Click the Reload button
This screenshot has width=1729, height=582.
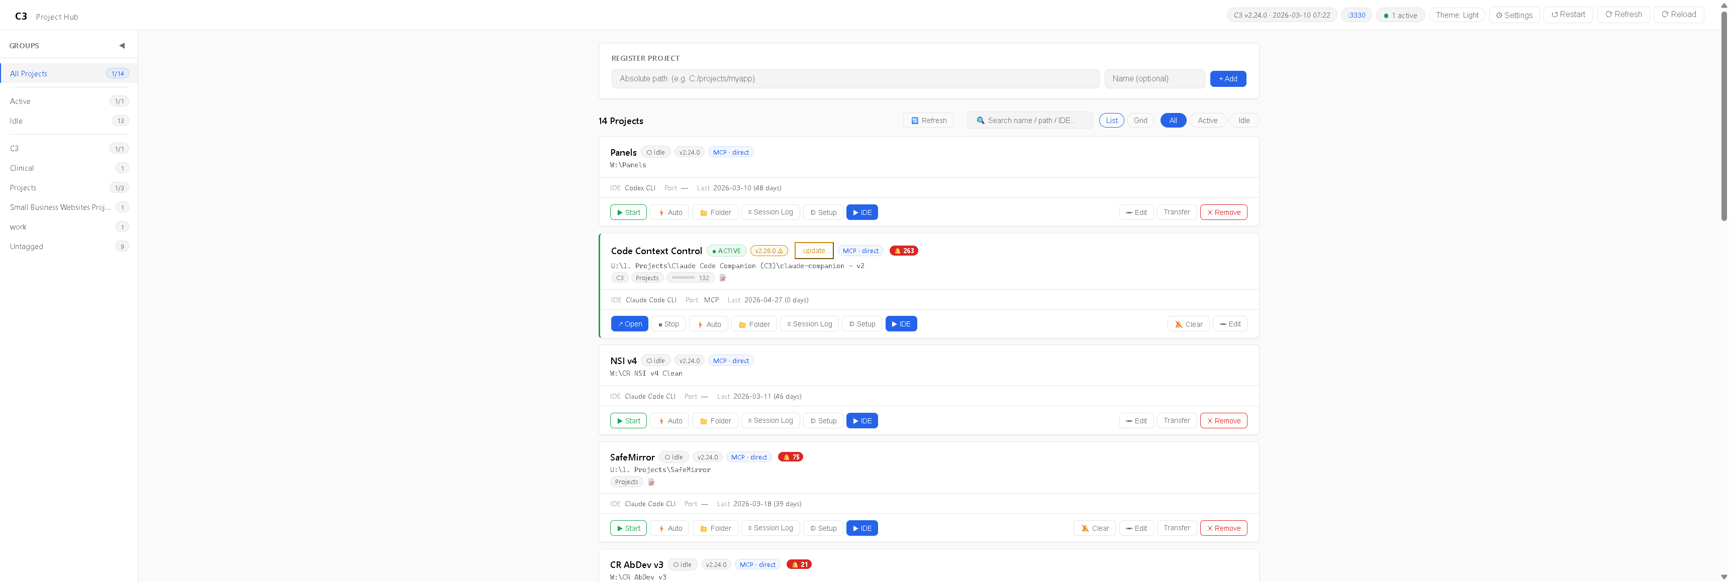coord(1679,14)
